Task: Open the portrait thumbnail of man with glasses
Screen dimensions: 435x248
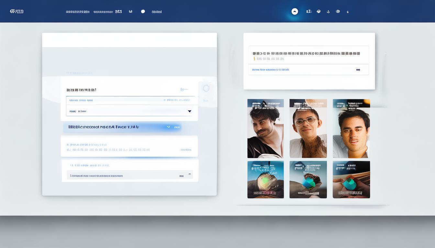Action: (308, 129)
